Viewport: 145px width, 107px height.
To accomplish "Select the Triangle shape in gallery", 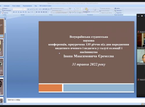I will click(x=70, y=11).
